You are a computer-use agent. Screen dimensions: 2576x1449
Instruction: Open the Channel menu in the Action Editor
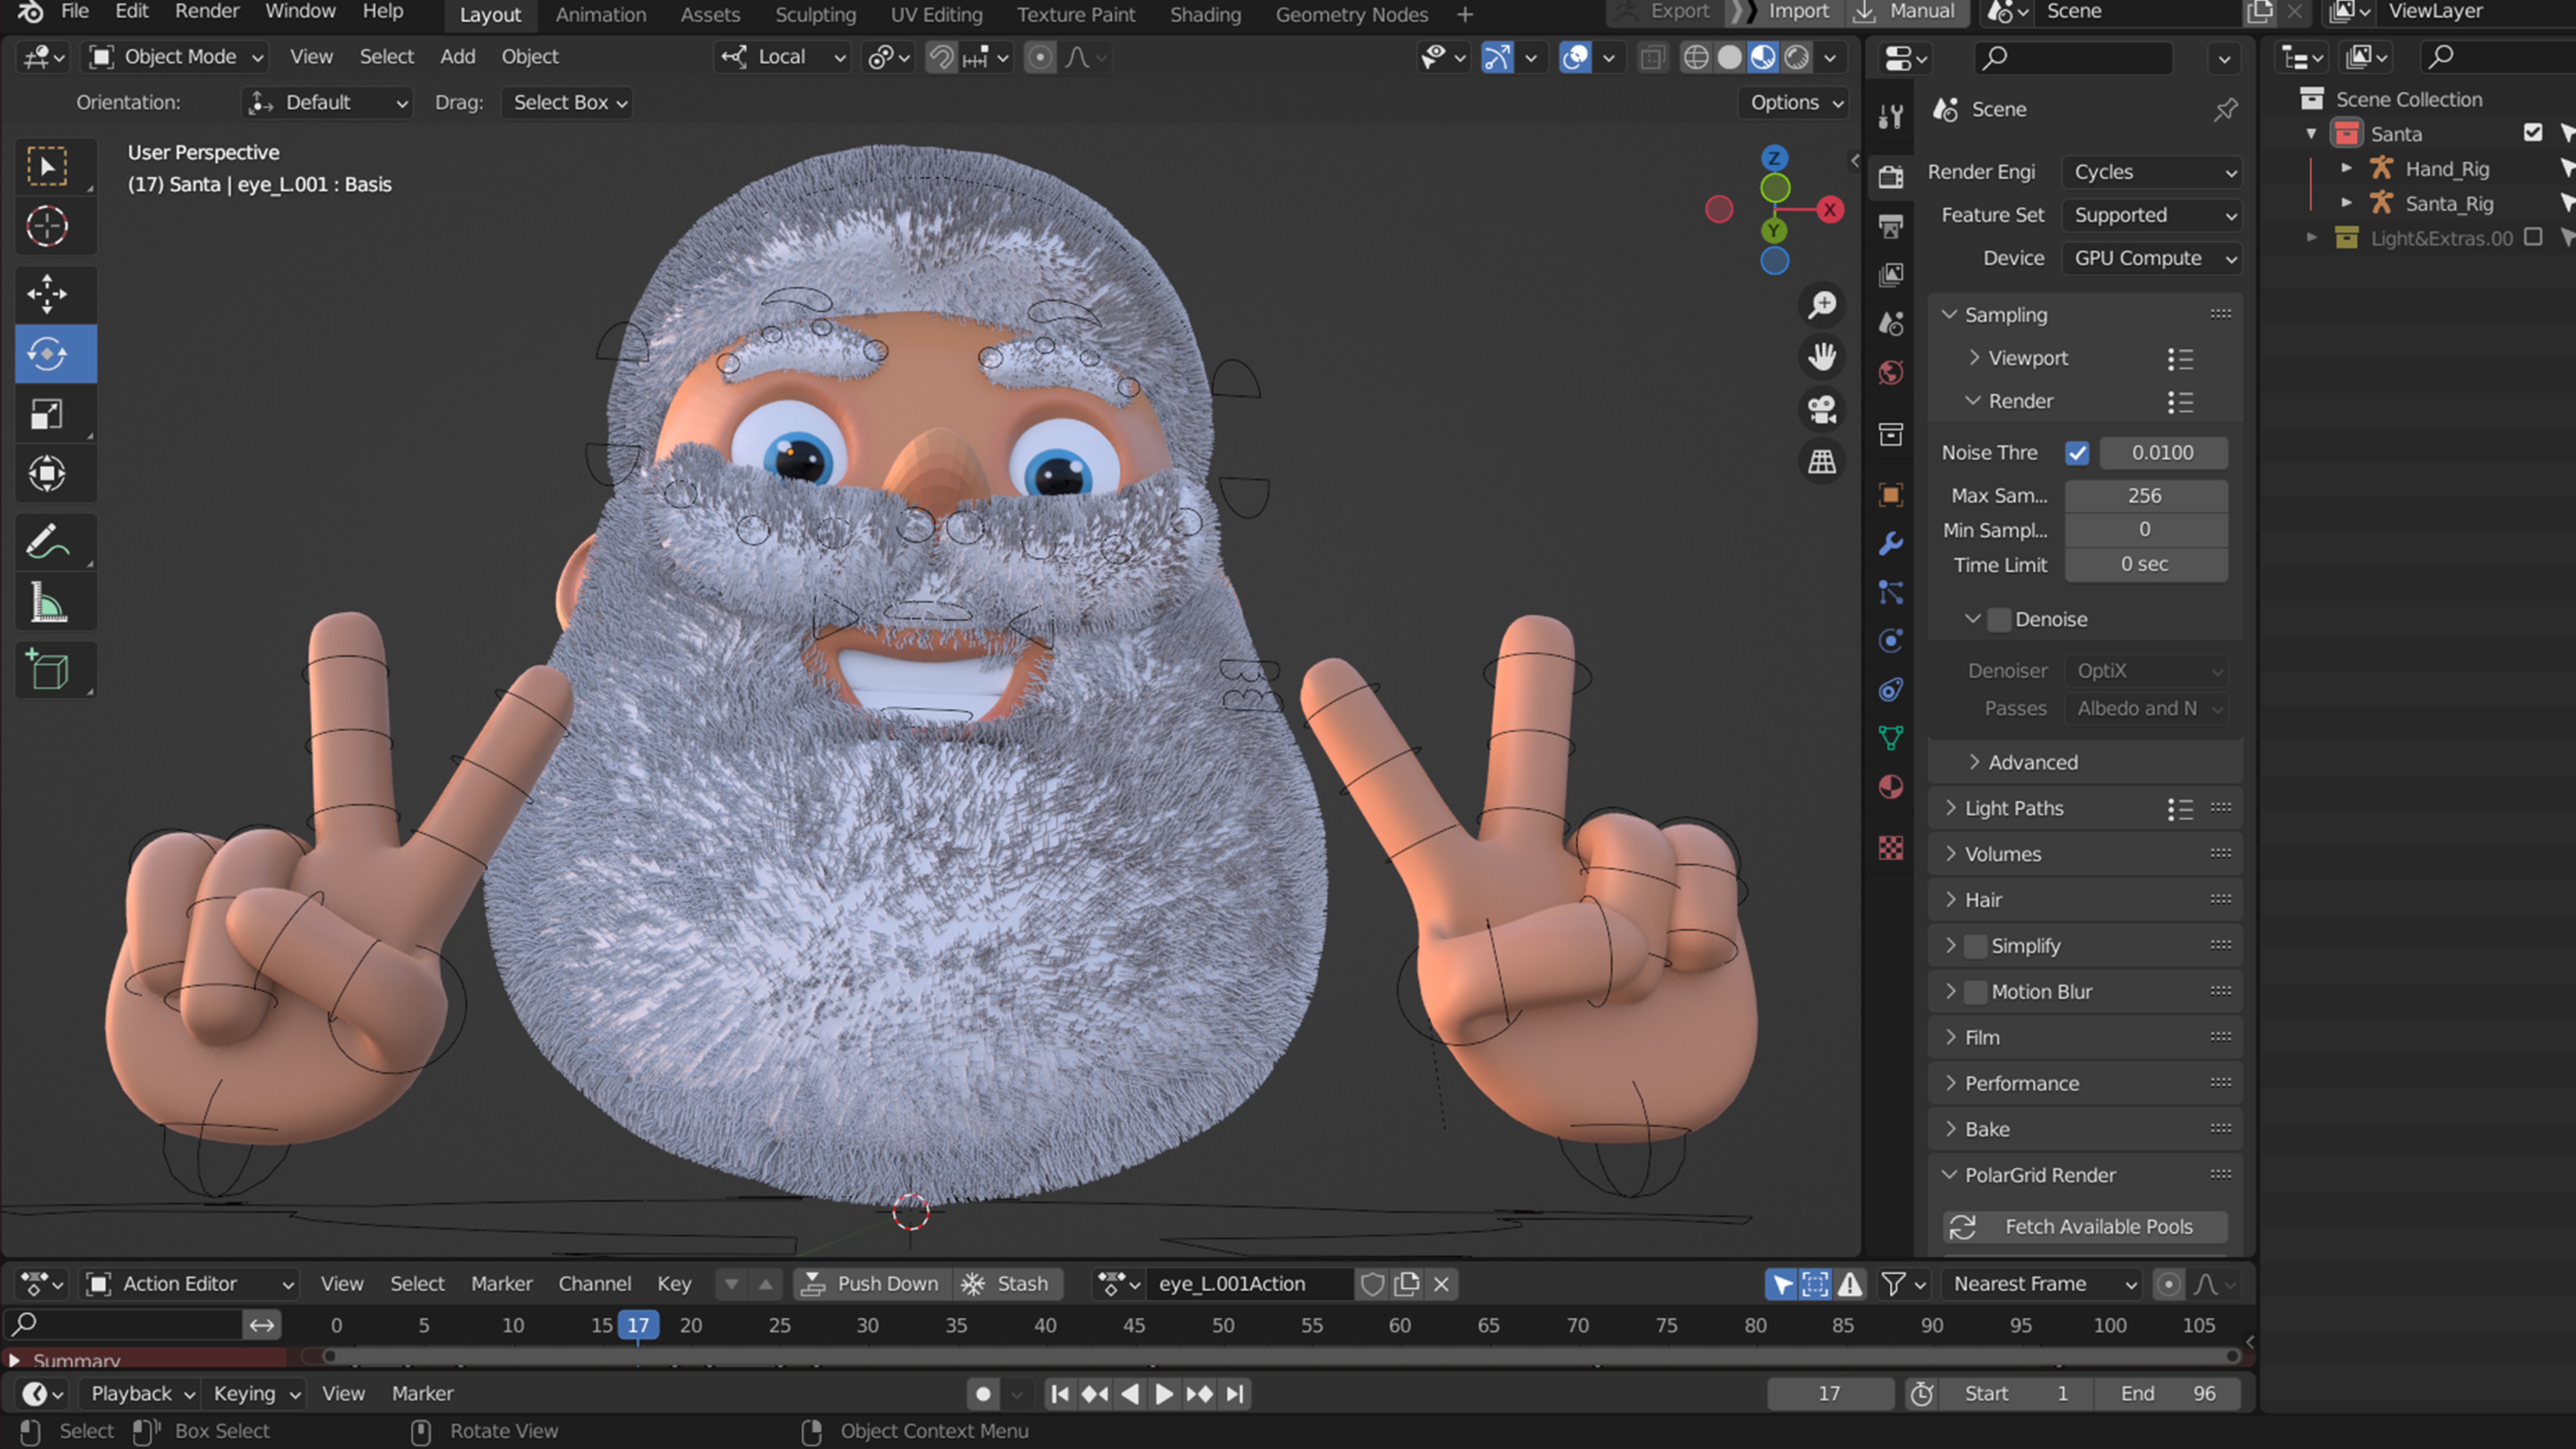[595, 1284]
